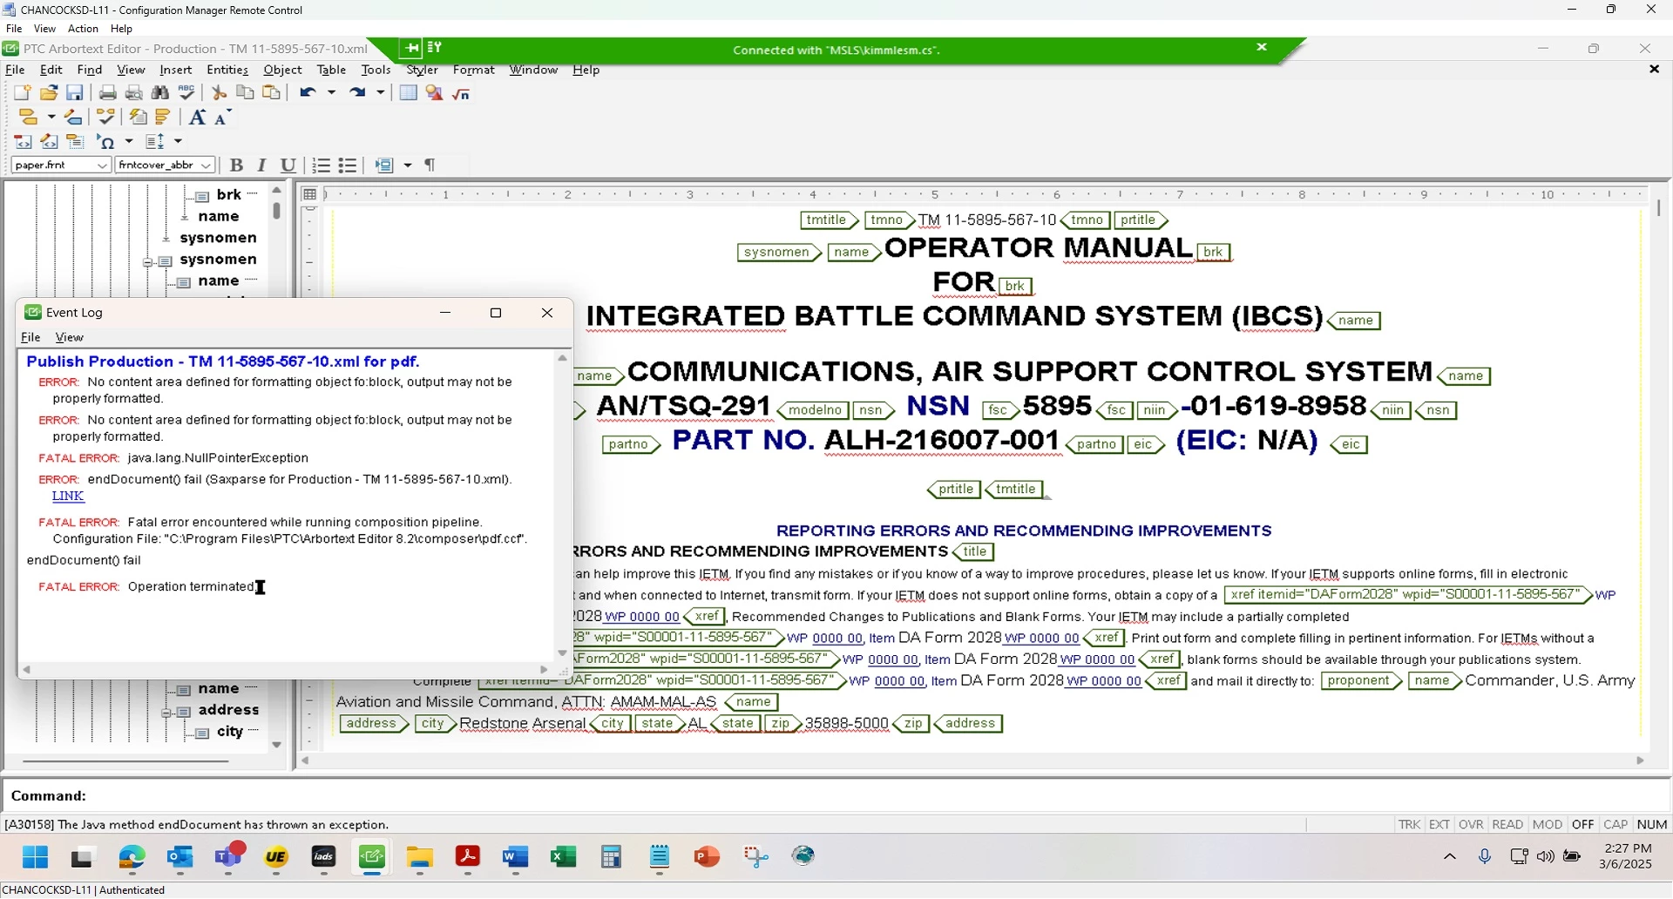Screen dimensions: 1673x899
Task: Click the Event Log vertical scrollbar
Action: coord(562,505)
